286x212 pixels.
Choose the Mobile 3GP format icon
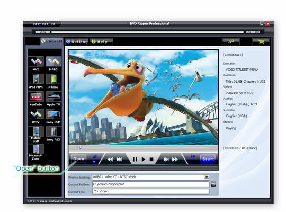(36, 131)
